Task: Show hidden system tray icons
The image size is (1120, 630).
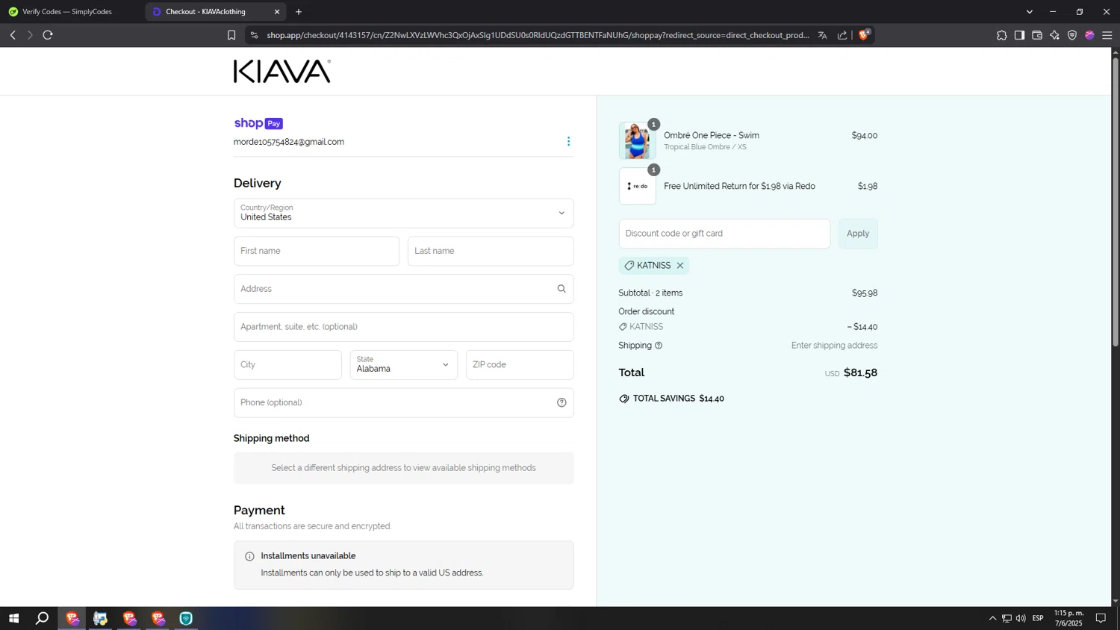Action: click(992, 618)
